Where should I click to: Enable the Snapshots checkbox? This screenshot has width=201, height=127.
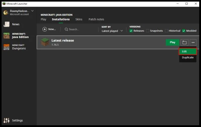click(147, 31)
